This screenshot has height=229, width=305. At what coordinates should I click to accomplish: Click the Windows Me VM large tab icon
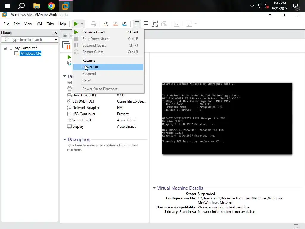click(66, 45)
